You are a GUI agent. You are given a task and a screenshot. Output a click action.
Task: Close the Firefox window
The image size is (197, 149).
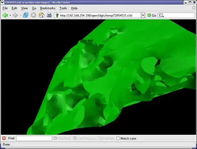[195, 2]
